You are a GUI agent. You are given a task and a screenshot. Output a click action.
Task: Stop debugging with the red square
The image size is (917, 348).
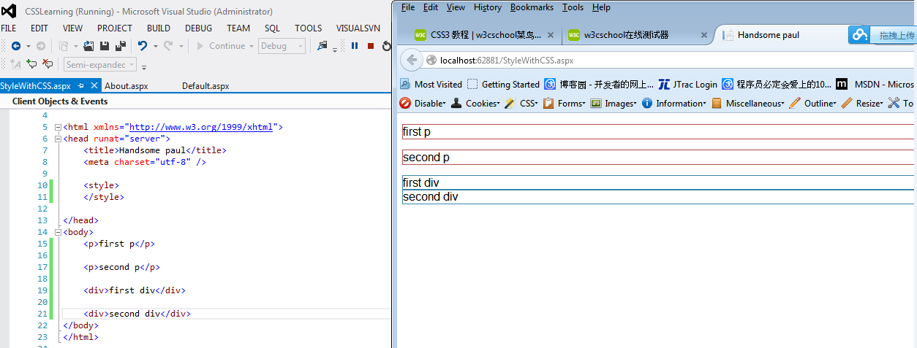(x=371, y=46)
